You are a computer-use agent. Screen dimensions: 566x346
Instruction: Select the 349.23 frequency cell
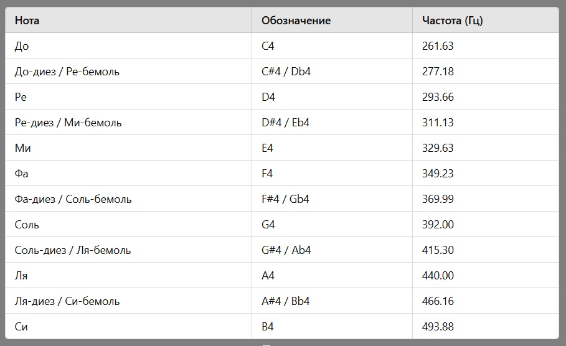point(486,174)
